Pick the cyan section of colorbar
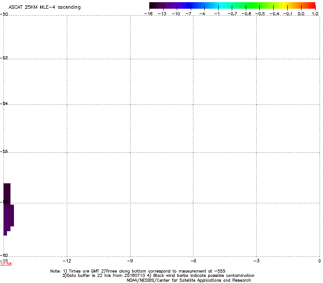Viewport: 323px width, 283px height. tap(220, 6)
